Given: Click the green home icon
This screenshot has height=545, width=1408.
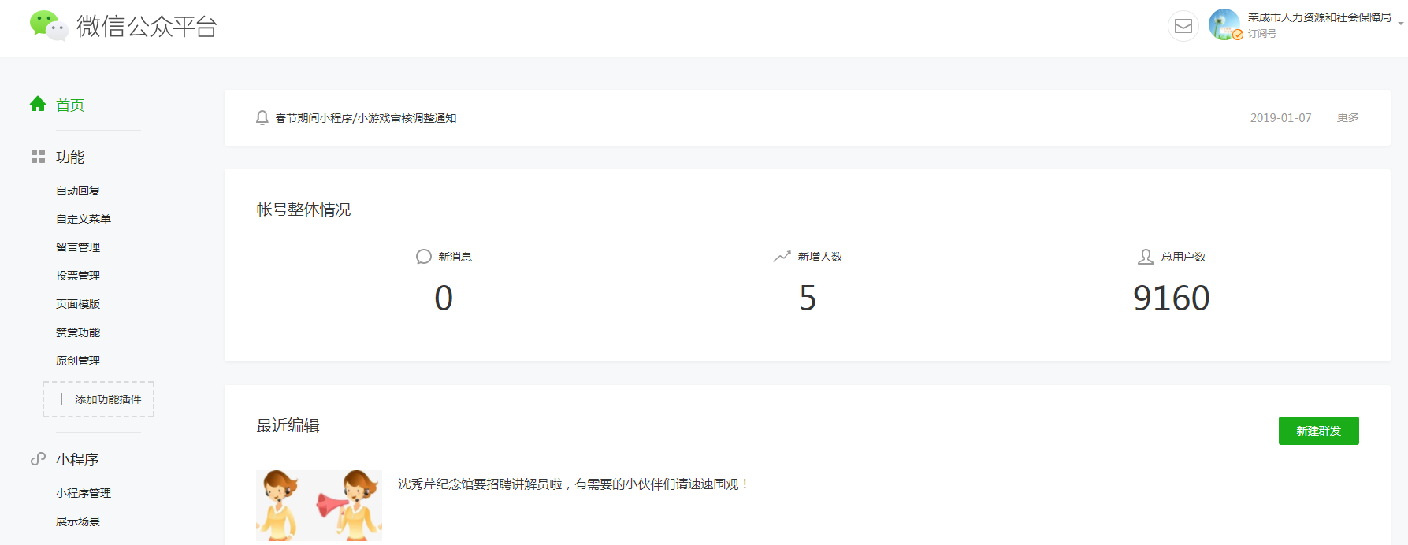Looking at the screenshot, I should [x=38, y=104].
